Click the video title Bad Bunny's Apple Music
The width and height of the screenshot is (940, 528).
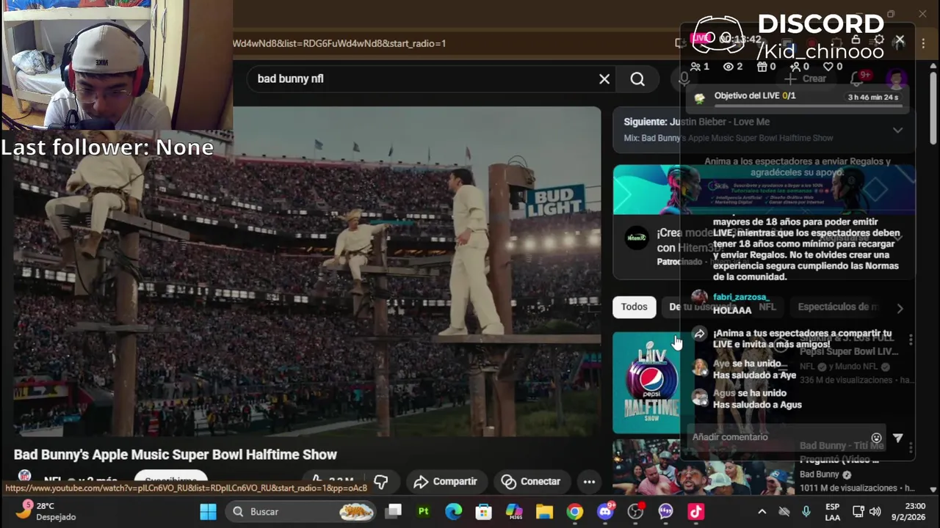[175, 455]
